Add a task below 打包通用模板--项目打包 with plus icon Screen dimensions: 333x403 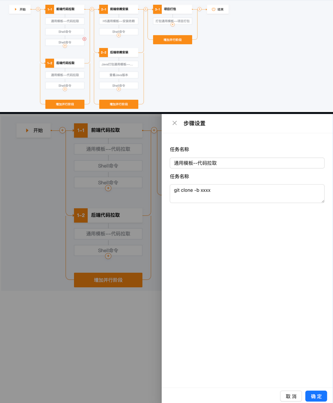click(173, 24)
